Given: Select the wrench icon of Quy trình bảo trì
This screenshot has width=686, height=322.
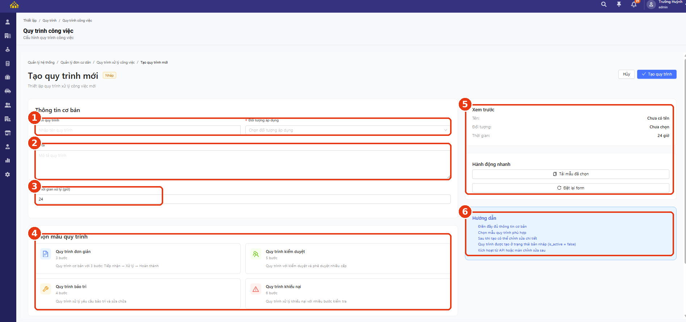Looking at the screenshot, I should point(46,289).
